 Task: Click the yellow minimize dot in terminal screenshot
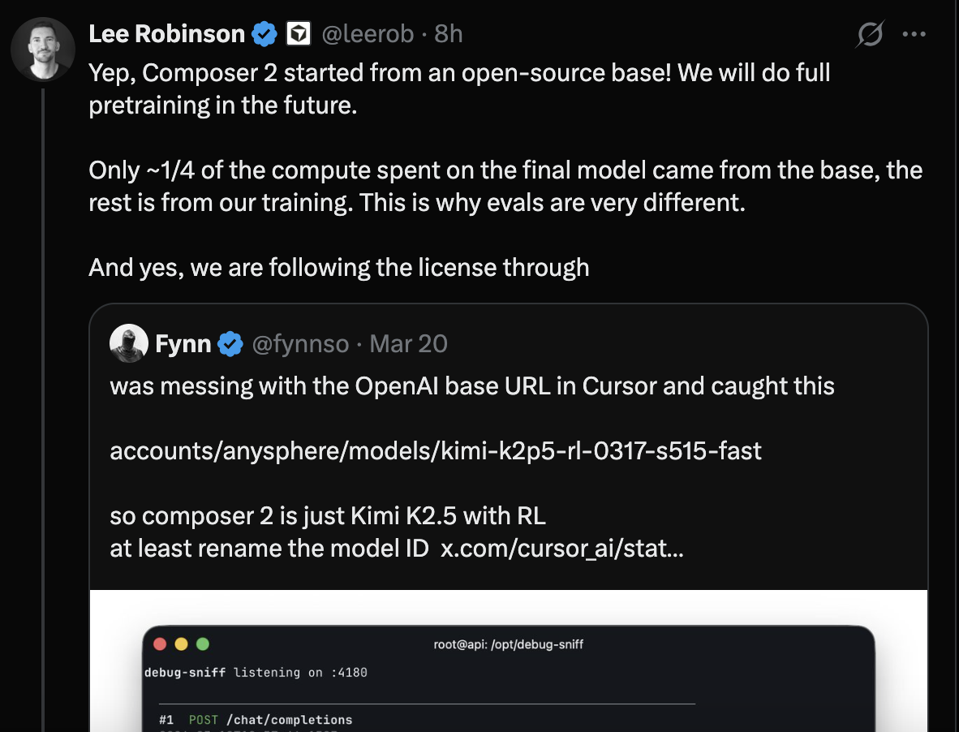click(181, 644)
